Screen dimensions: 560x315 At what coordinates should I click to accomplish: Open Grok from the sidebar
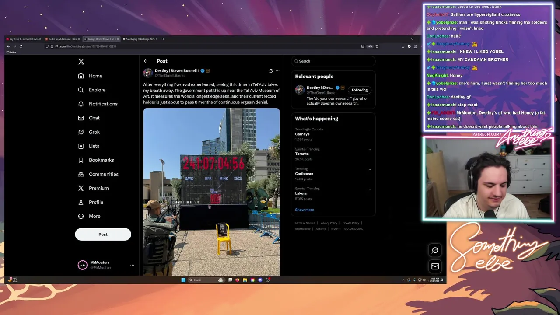coord(89,132)
